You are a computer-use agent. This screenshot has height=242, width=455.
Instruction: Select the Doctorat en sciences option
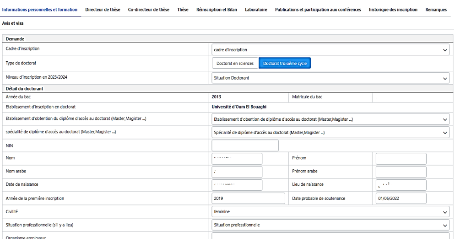pyautogui.click(x=235, y=63)
